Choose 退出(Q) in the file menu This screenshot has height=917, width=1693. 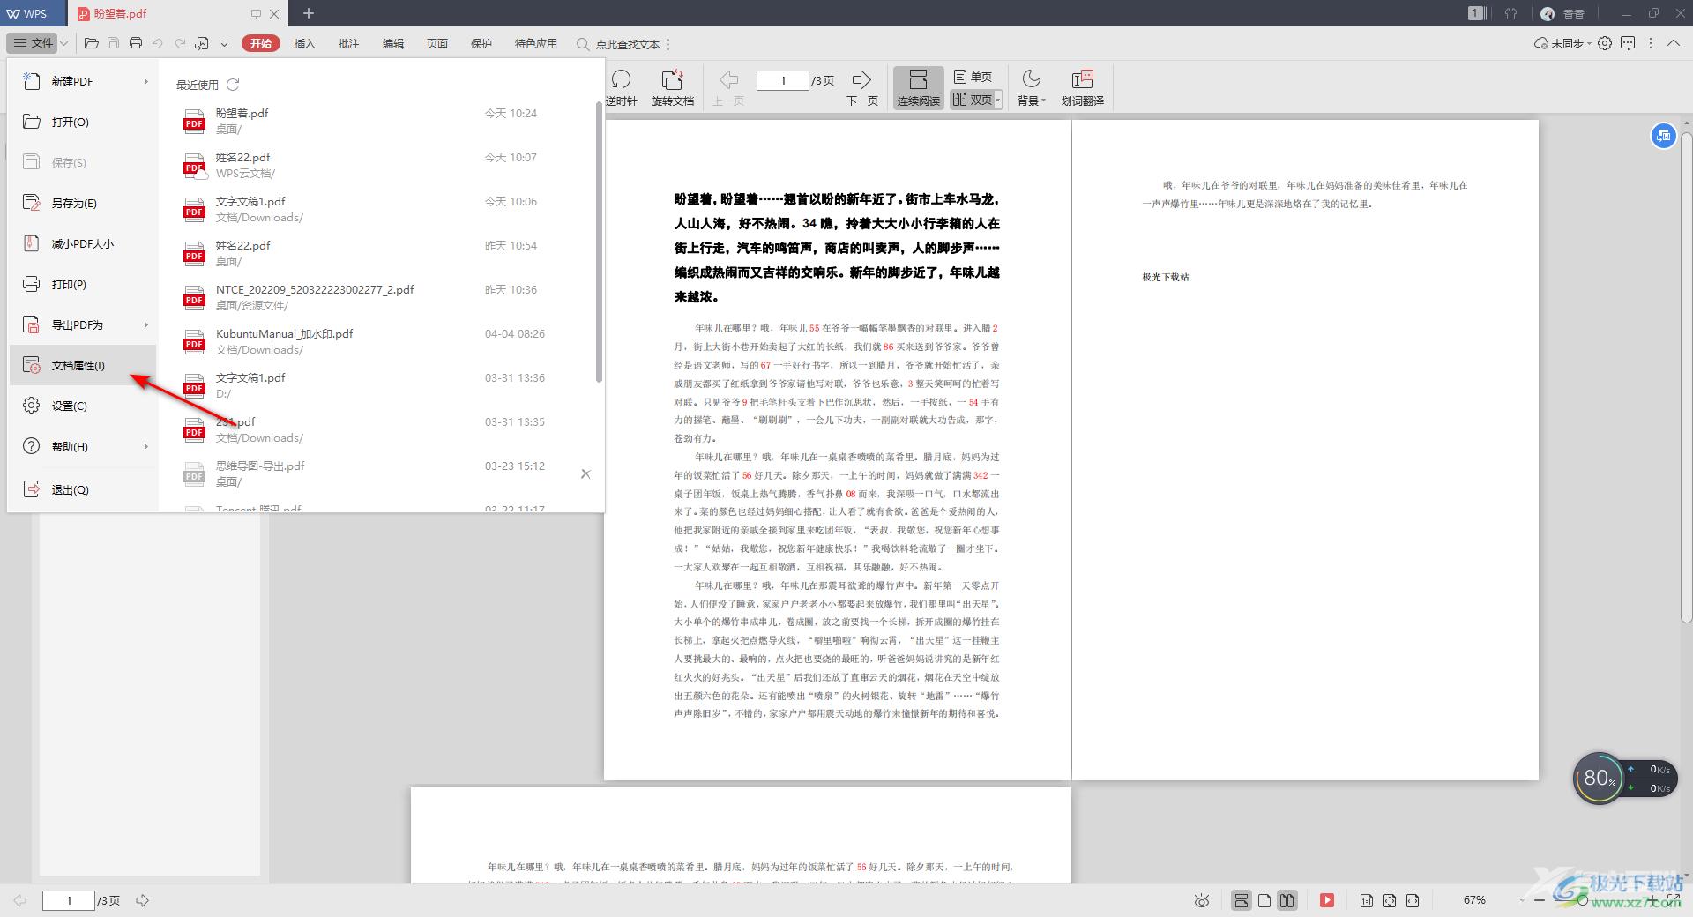[83, 489]
